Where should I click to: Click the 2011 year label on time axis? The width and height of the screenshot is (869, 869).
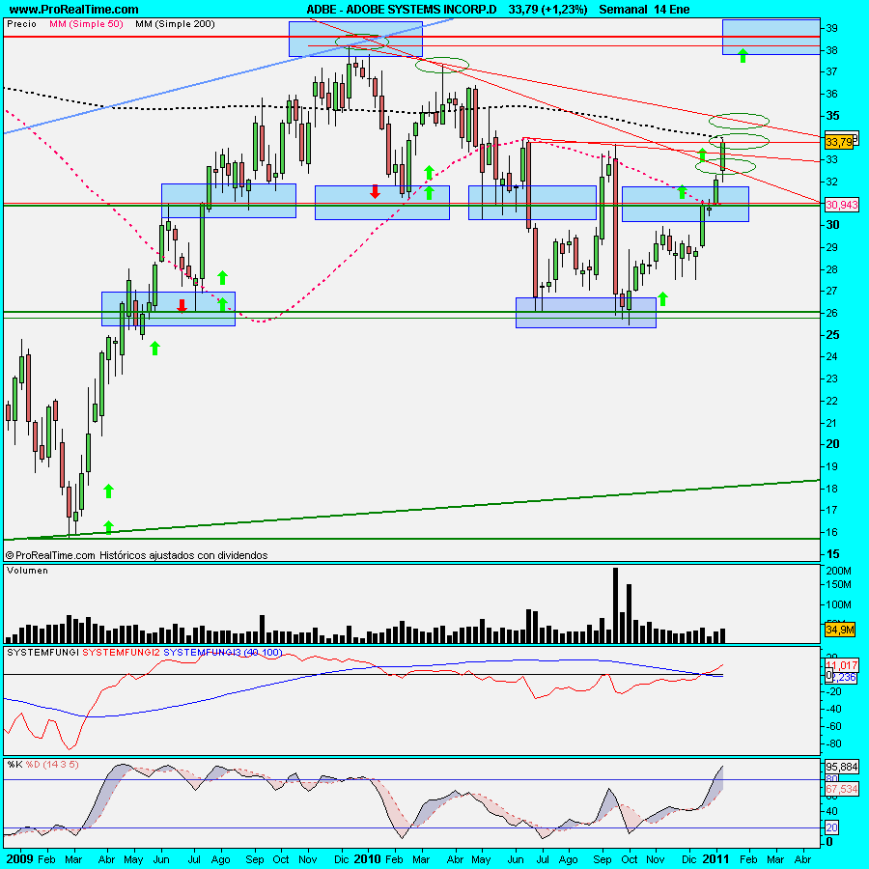click(x=717, y=859)
